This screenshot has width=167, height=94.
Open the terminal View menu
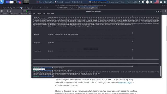pyautogui.click(x=48, y=14)
